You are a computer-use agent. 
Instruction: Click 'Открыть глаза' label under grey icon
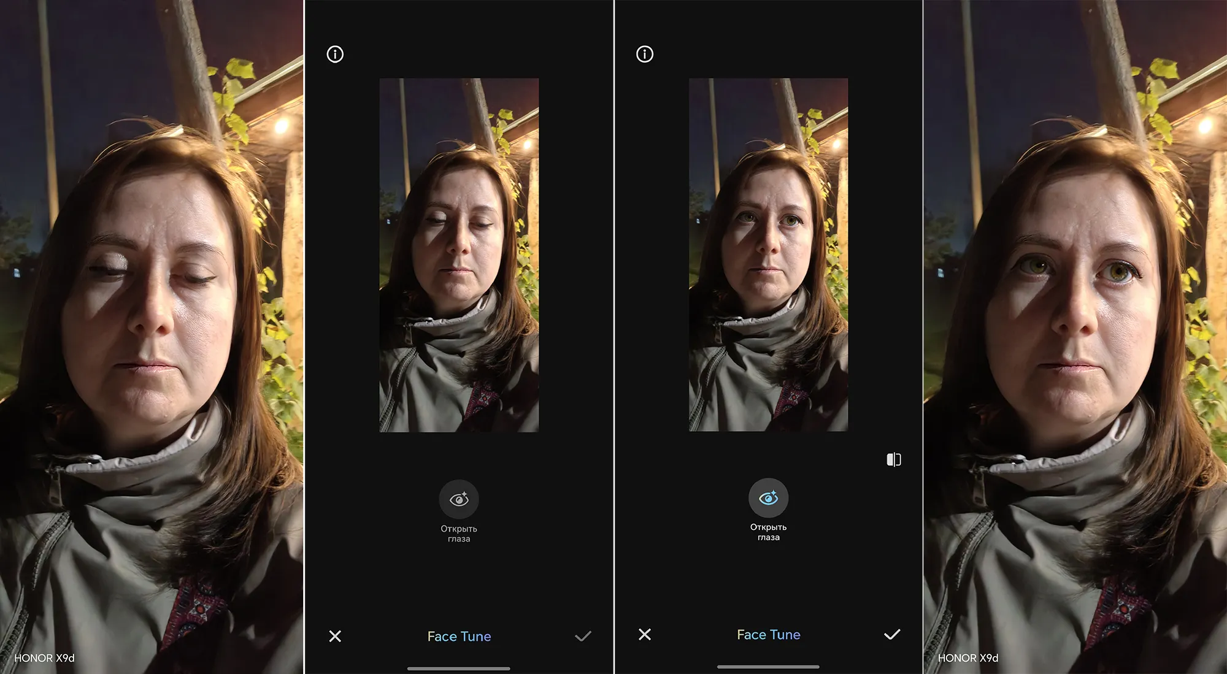(459, 534)
